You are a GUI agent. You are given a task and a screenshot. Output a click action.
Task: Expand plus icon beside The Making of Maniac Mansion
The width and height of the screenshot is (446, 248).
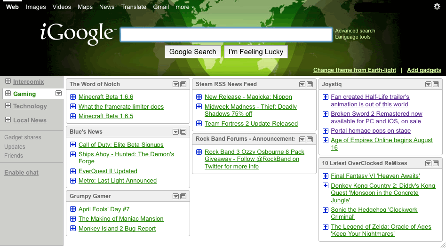click(73, 219)
